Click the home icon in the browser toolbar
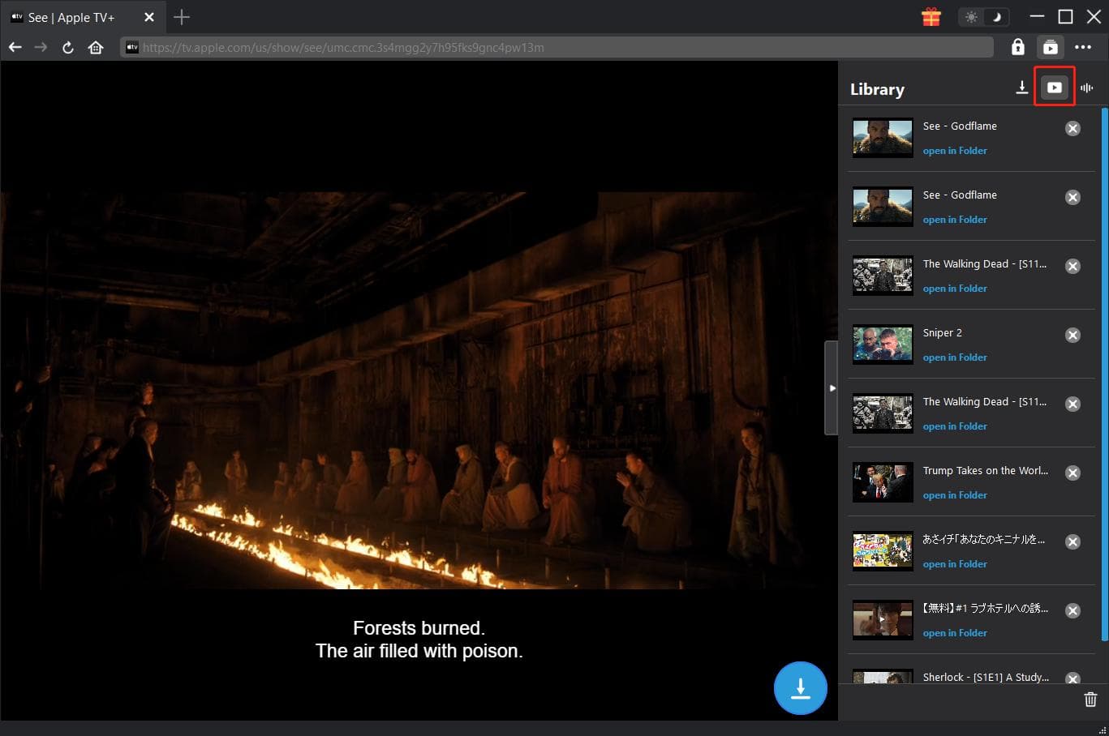 [x=96, y=46]
